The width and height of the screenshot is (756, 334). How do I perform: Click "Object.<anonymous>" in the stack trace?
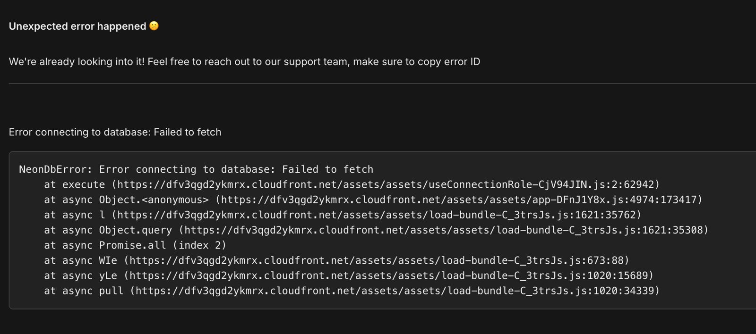(x=154, y=200)
